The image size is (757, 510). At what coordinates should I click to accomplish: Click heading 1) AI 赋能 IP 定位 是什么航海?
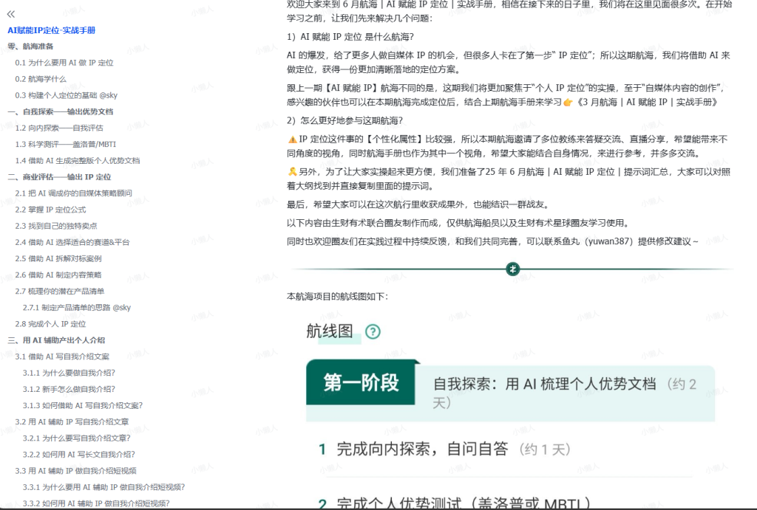[x=350, y=37]
